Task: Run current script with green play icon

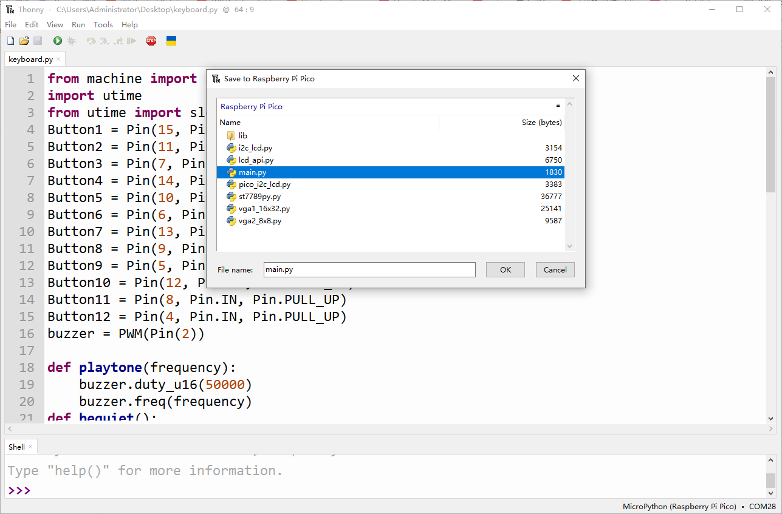Action: (x=57, y=41)
